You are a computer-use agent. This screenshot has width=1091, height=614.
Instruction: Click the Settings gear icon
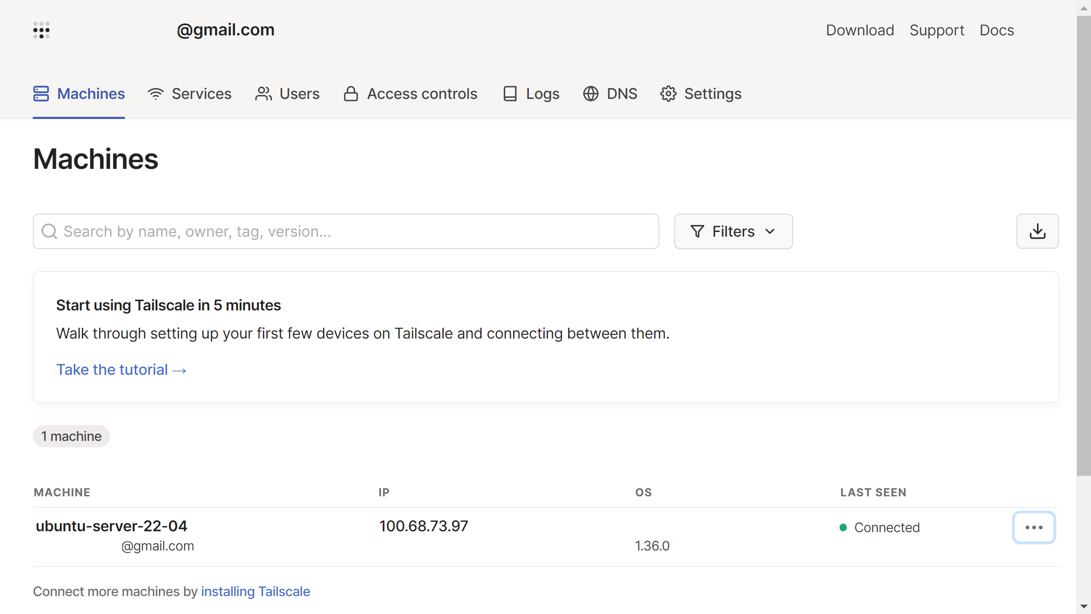click(x=668, y=94)
